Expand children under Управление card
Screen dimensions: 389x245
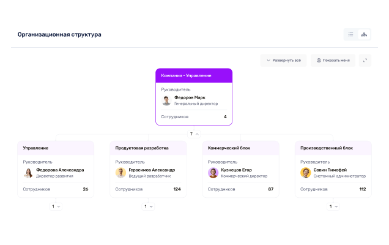56,206
